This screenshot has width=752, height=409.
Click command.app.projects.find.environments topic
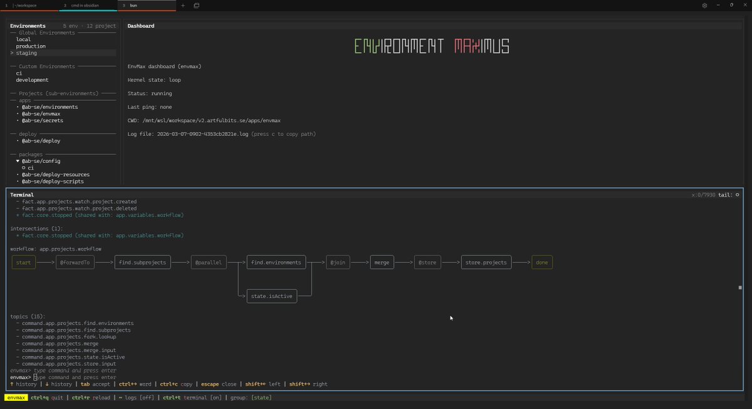(78, 323)
